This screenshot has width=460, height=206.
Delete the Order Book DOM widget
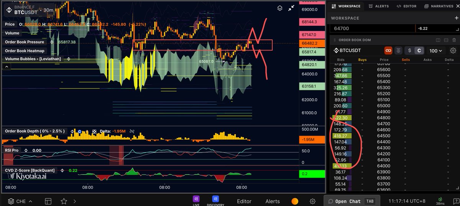coord(453,40)
